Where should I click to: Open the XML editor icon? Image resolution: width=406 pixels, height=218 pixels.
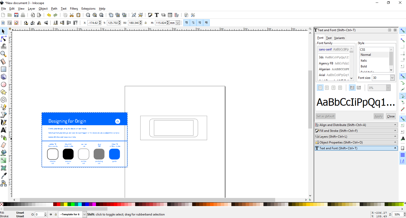click(x=170, y=15)
